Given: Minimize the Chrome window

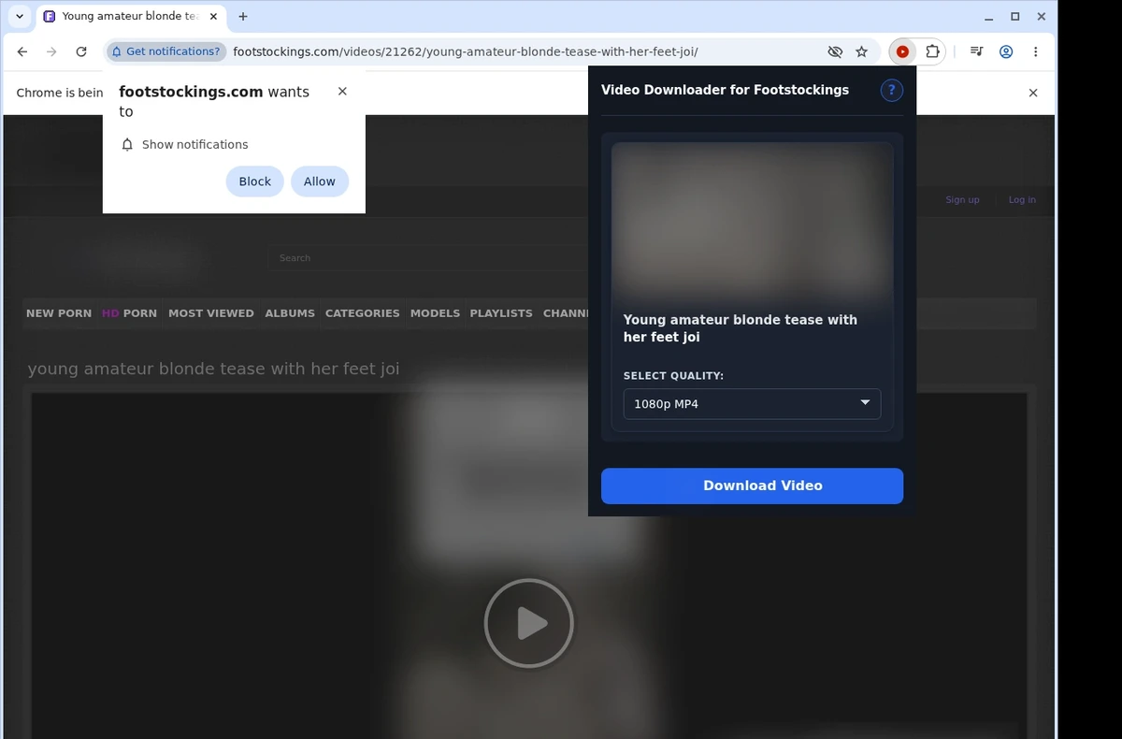Looking at the screenshot, I should pos(988,17).
